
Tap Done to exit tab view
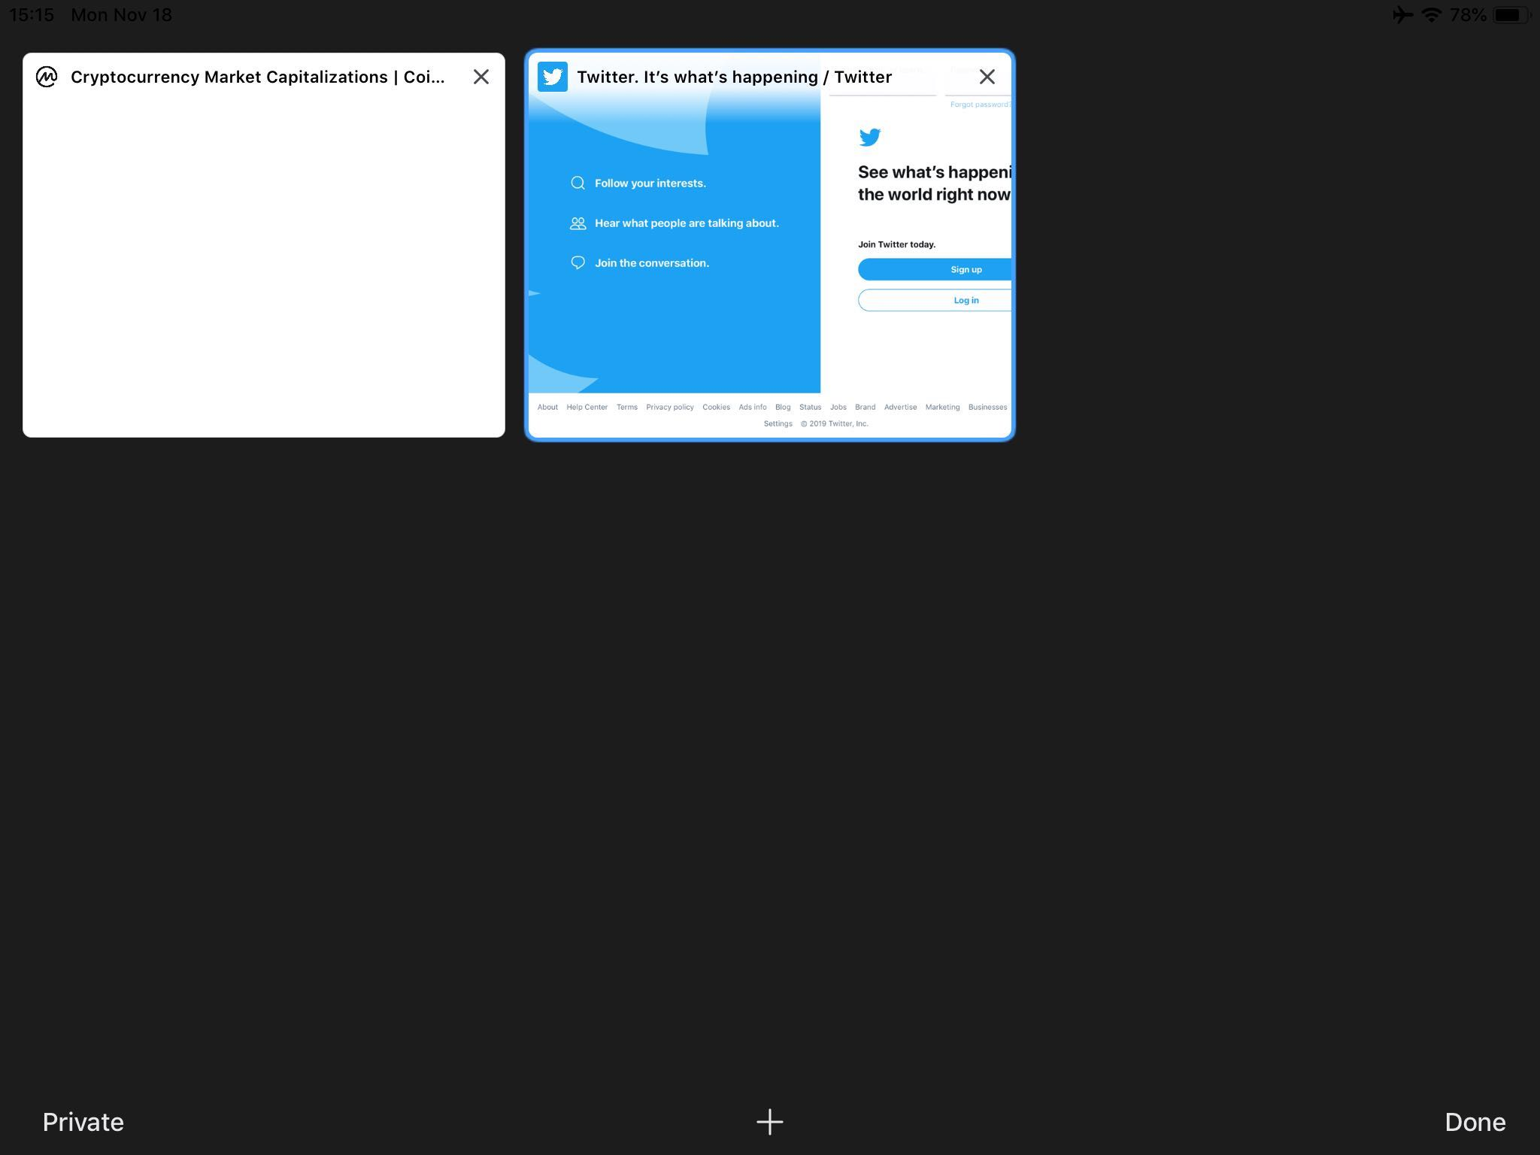1474,1121
